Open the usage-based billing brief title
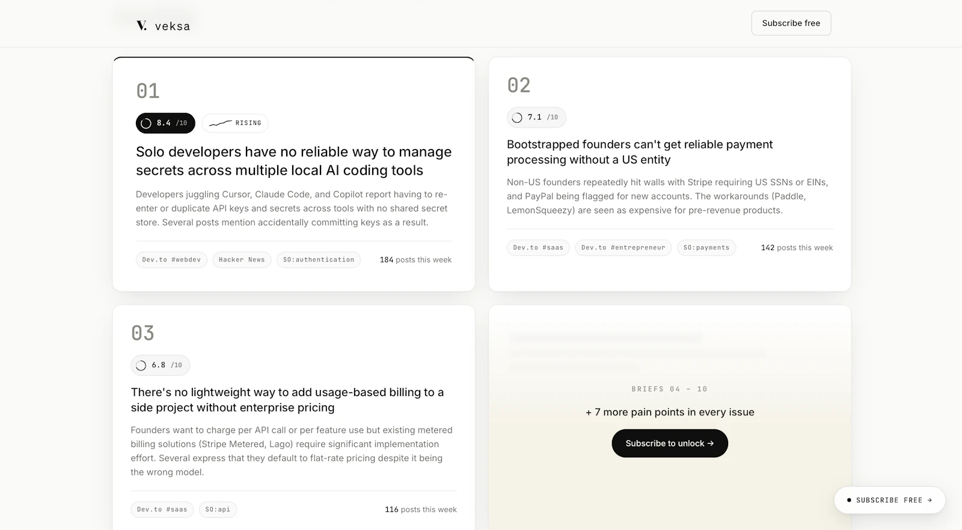The width and height of the screenshot is (962, 530). pos(287,400)
